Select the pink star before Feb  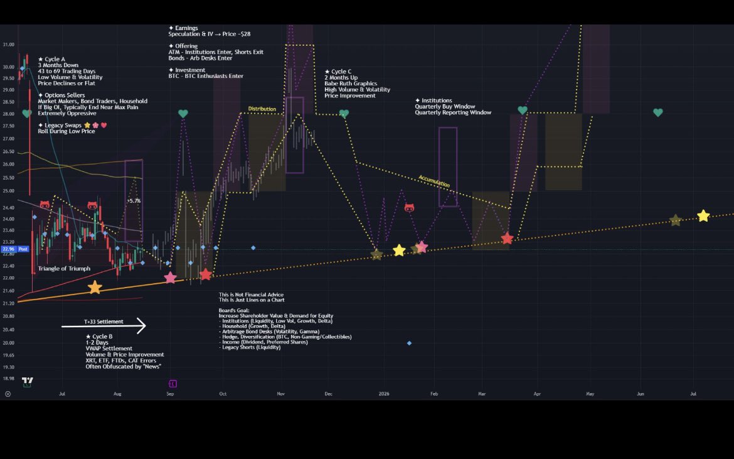coord(422,247)
